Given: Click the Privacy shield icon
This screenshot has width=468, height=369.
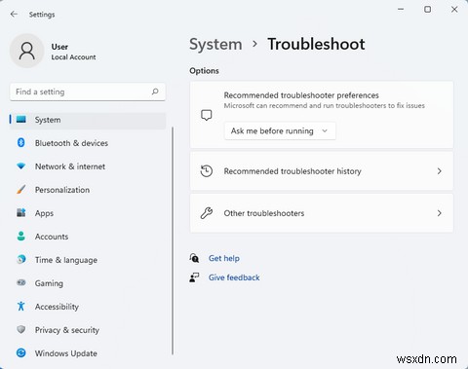Looking at the screenshot, I should (21, 330).
